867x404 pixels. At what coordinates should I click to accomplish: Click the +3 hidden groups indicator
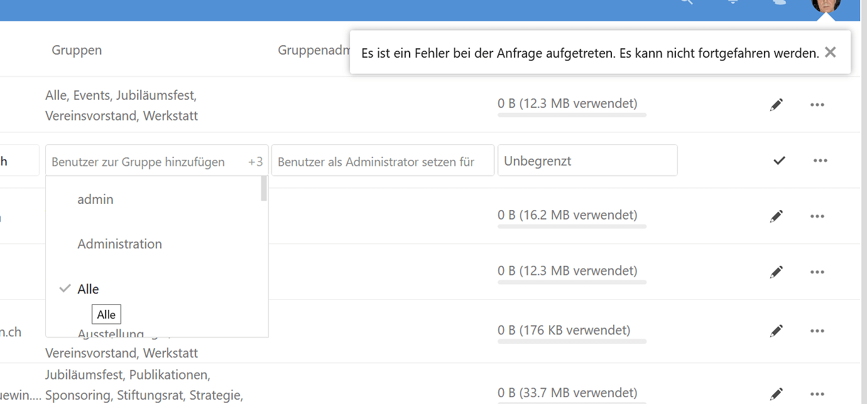point(256,162)
